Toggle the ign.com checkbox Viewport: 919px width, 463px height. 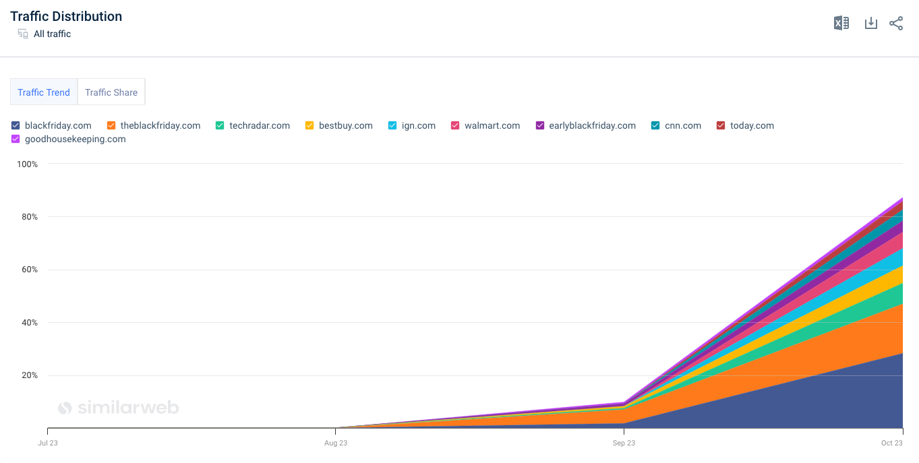[x=392, y=125]
